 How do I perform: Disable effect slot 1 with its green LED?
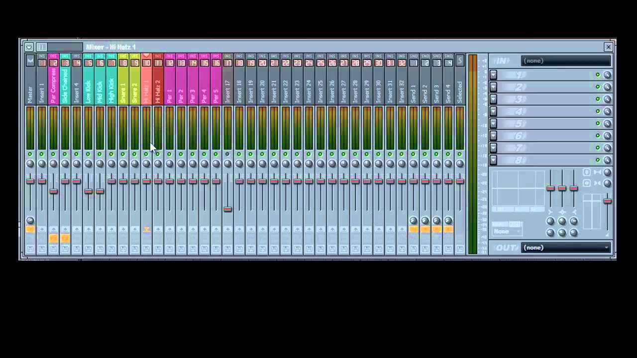coord(598,75)
